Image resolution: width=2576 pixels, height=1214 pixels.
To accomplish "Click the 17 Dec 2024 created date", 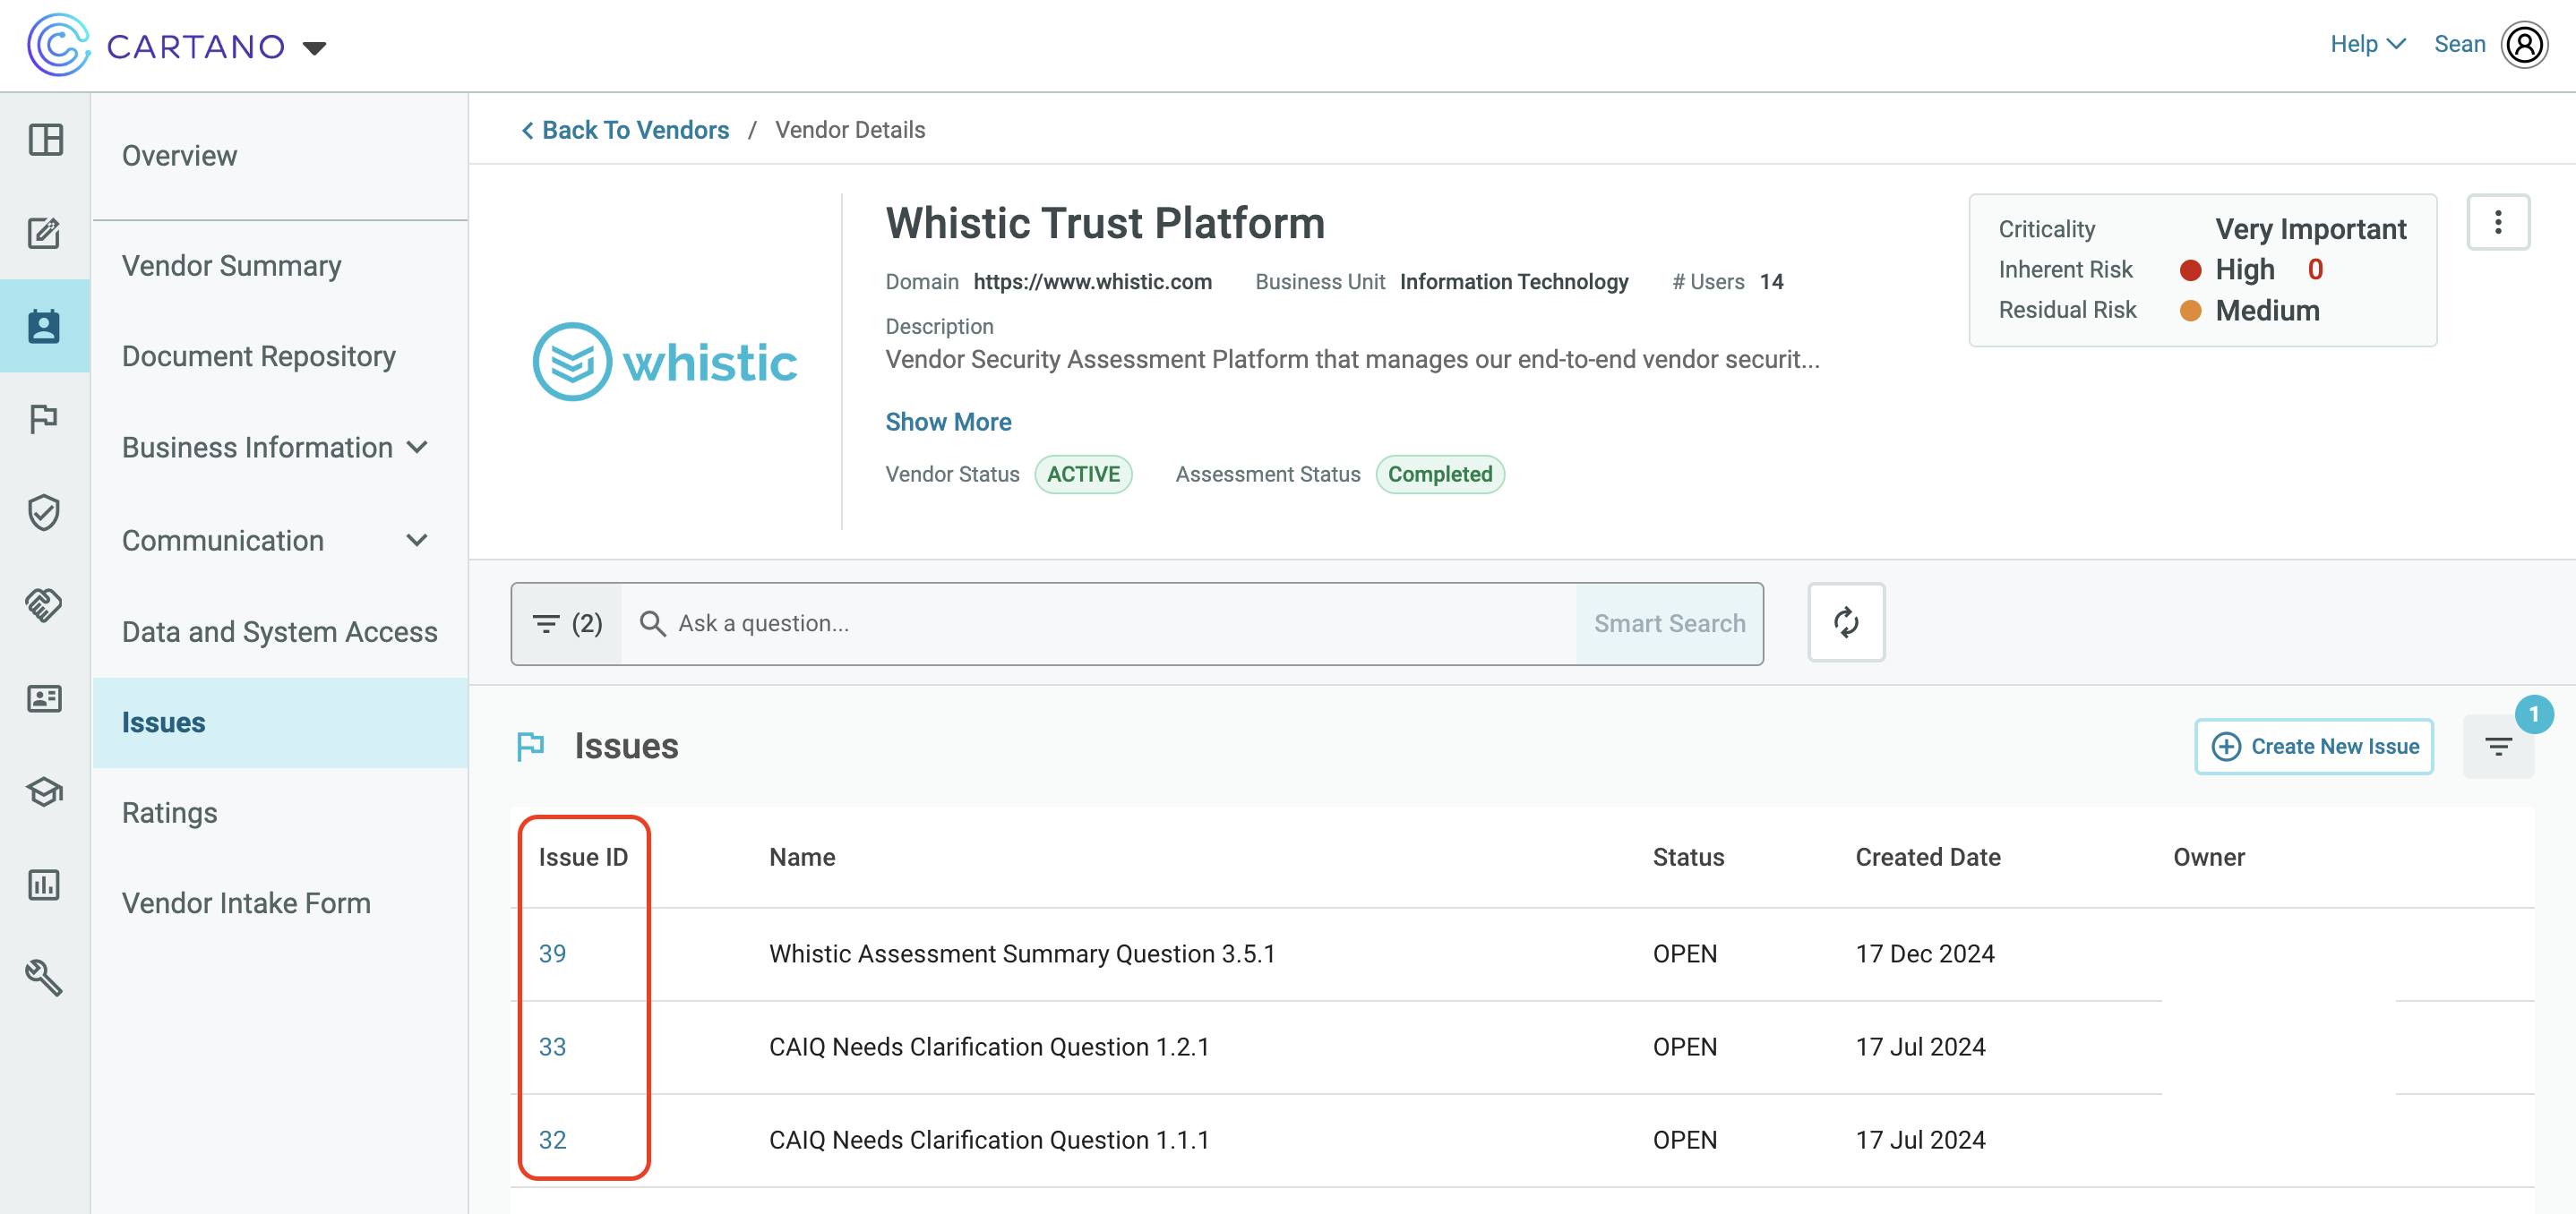I will pos(1924,954).
